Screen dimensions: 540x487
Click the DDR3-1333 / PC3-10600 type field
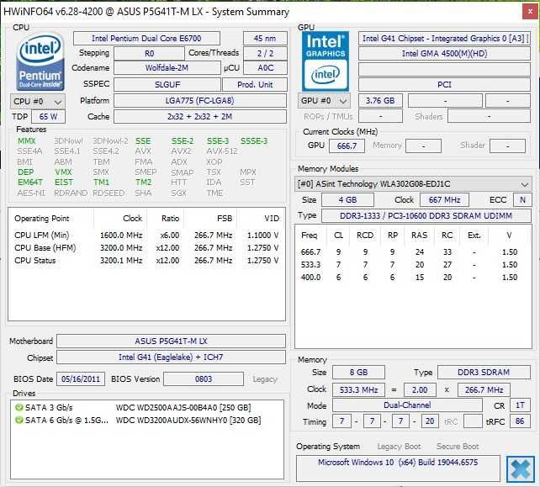(x=426, y=216)
